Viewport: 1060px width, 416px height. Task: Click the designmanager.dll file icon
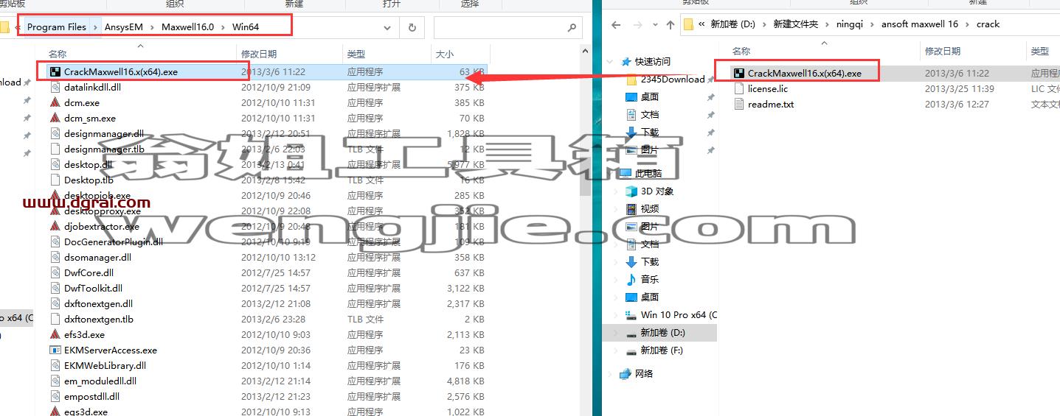point(55,133)
